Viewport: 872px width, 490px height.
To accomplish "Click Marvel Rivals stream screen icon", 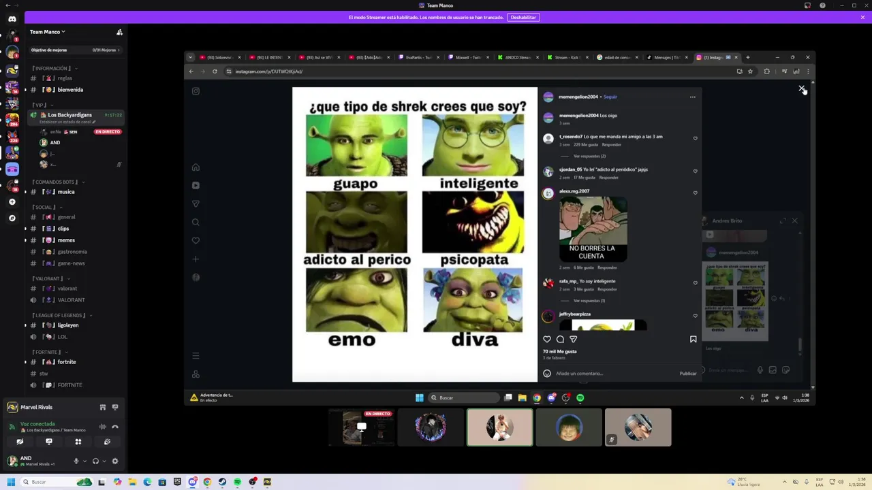I will point(115,407).
